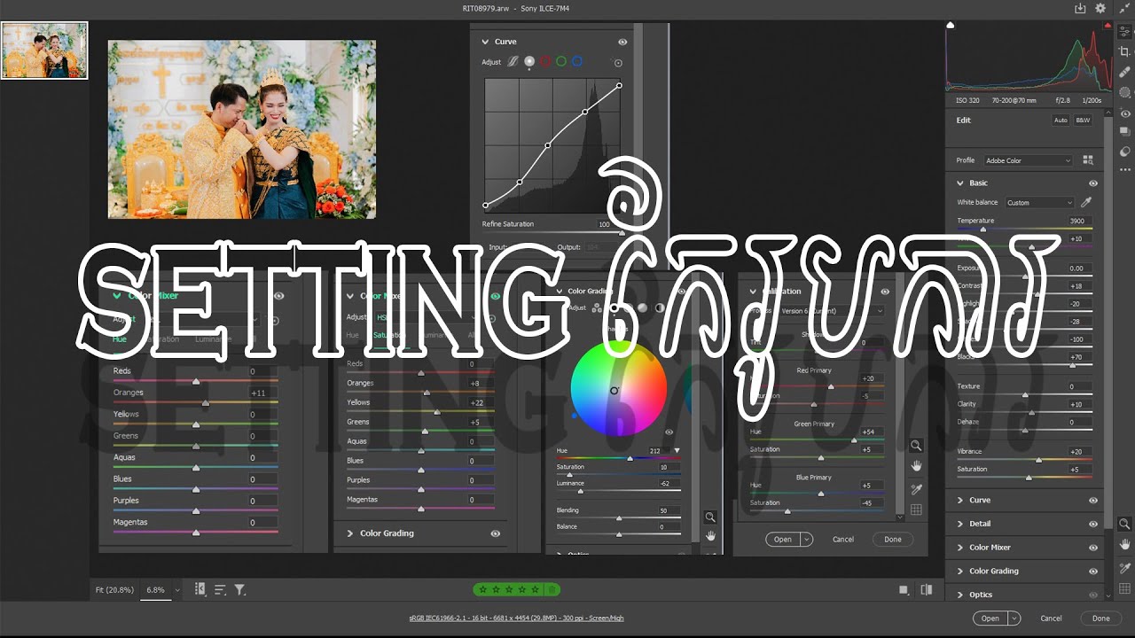1135x638 pixels.
Task: Select main window Hand tool
Action: tap(1124, 545)
